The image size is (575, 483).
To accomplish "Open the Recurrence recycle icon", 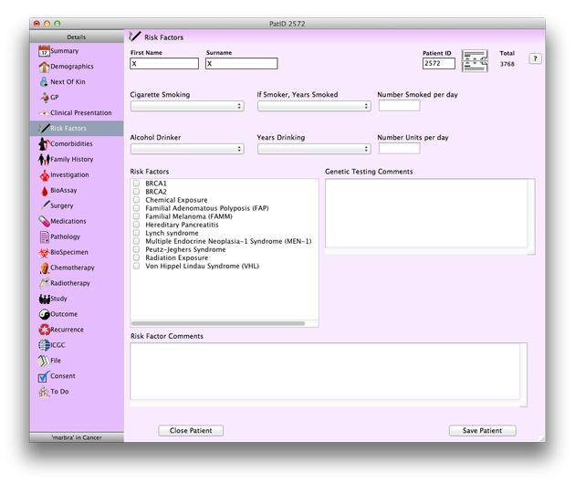I will coord(45,330).
